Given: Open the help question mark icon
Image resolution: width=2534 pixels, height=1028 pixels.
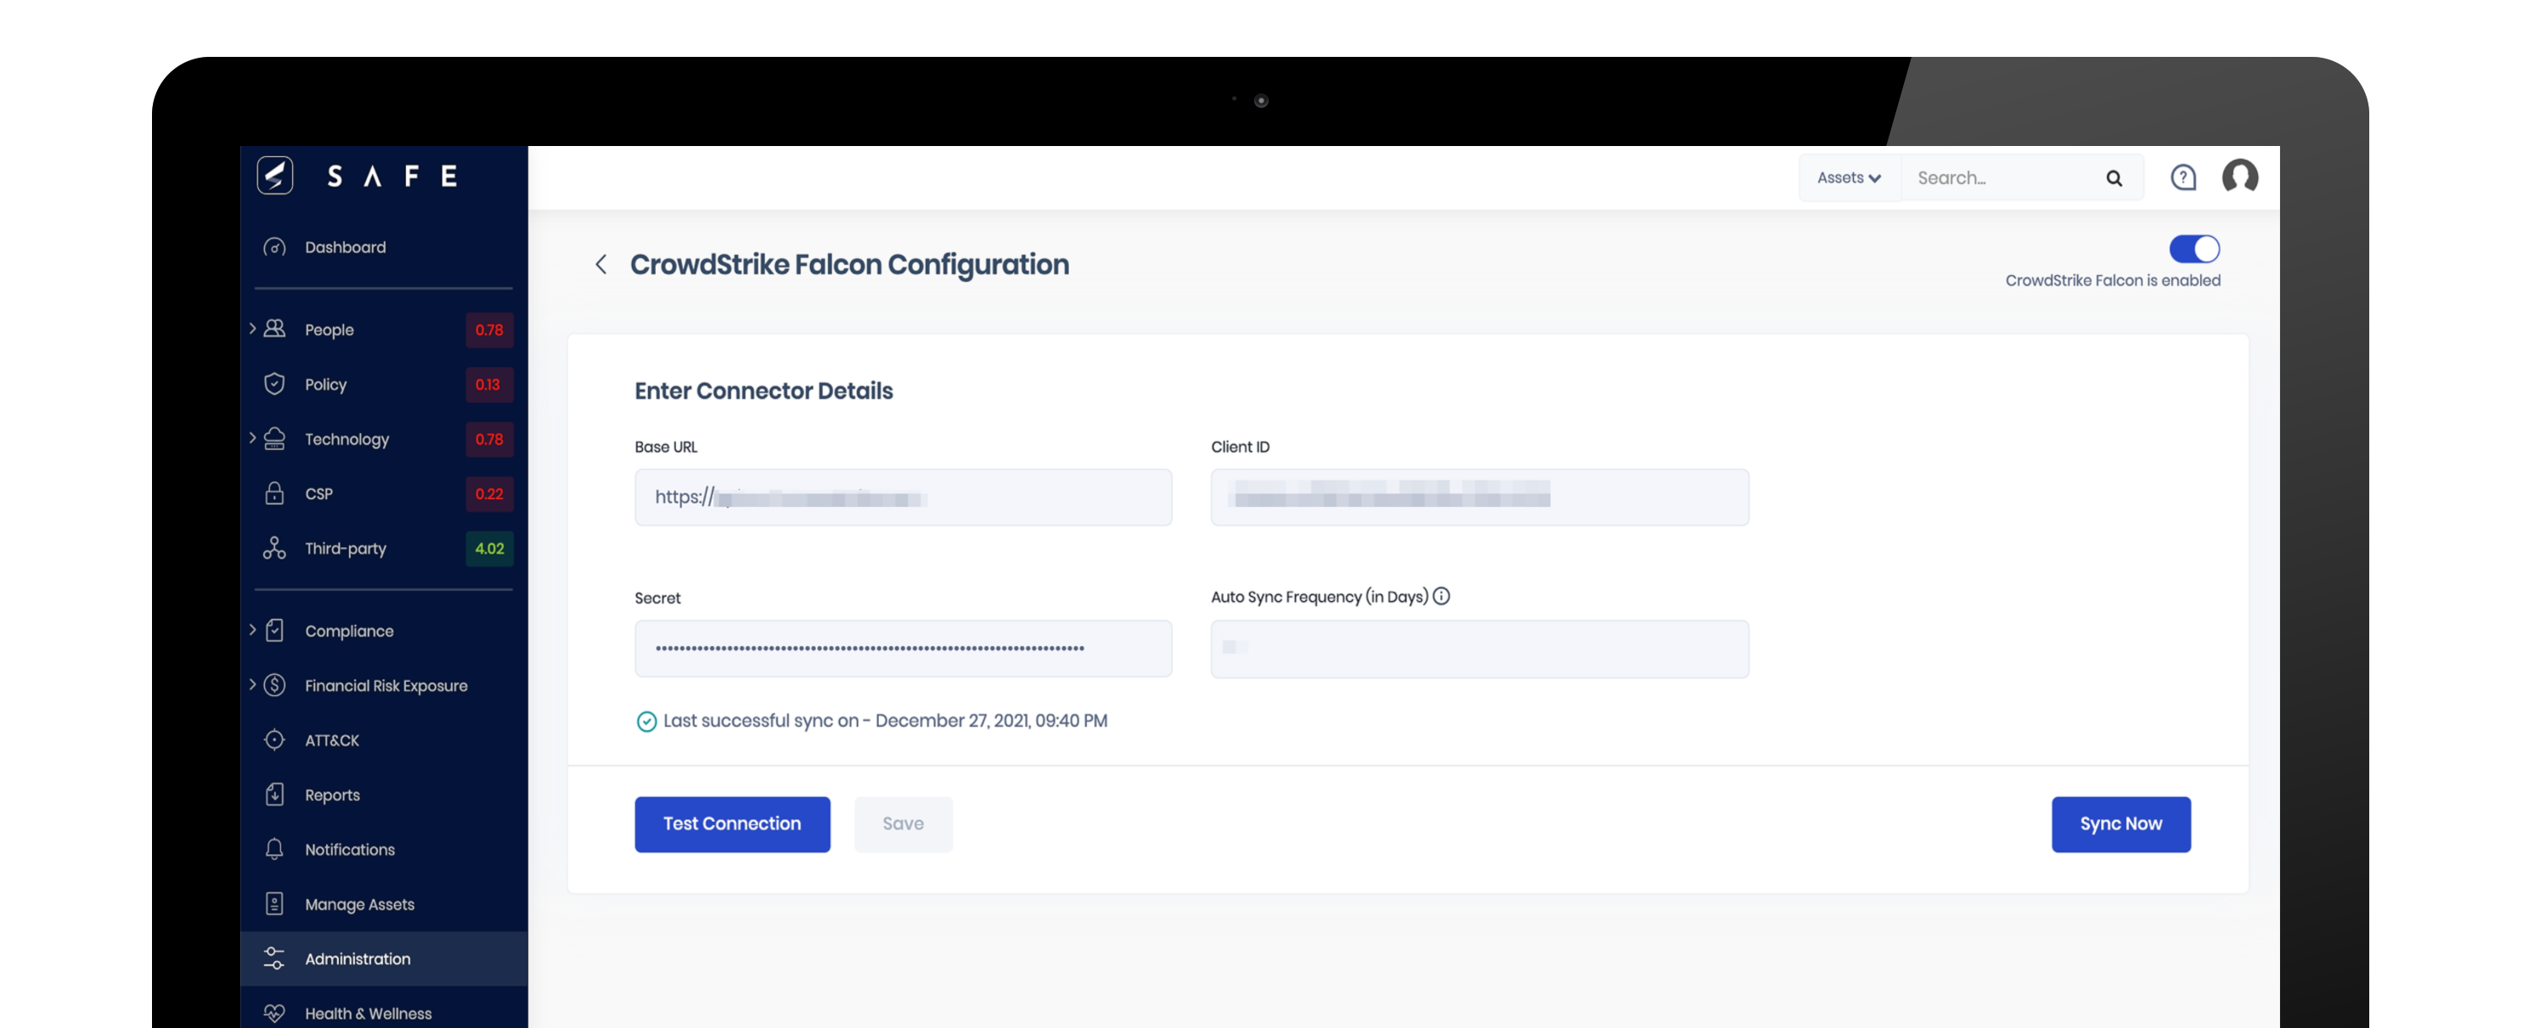Looking at the screenshot, I should pyautogui.click(x=2182, y=177).
